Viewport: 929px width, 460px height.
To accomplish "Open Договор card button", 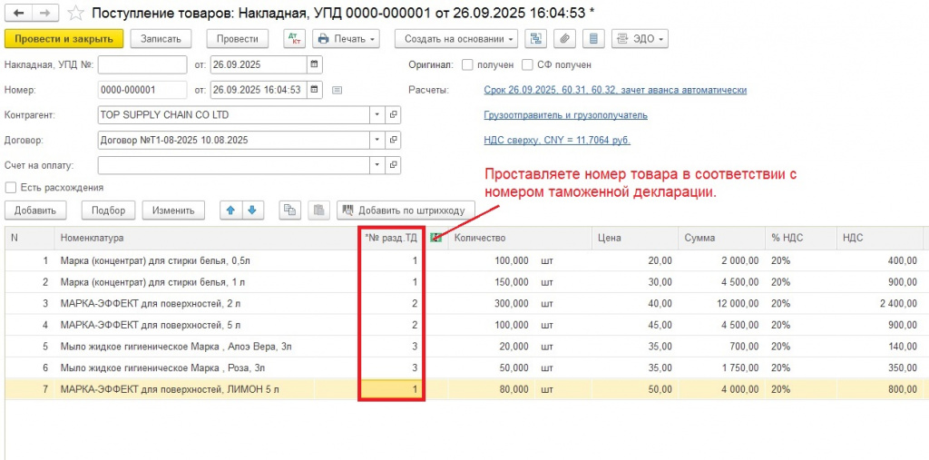I will (393, 141).
